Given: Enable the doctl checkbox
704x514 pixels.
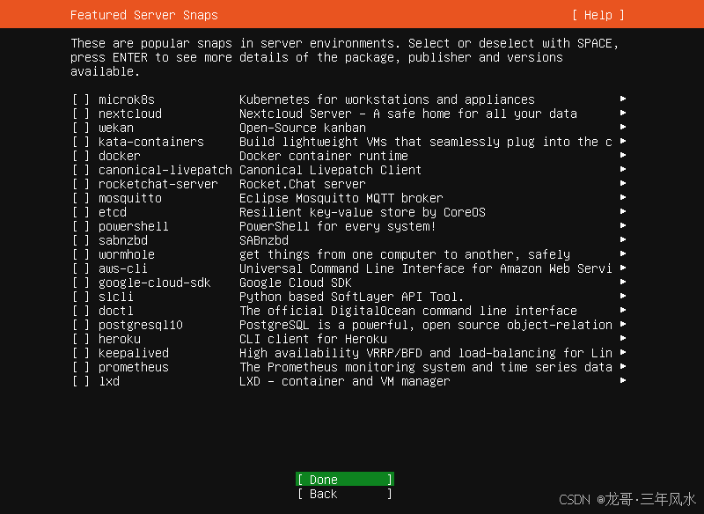Looking at the screenshot, I should tap(81, 311).
